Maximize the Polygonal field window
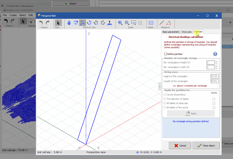The height and width of the screenshot is (159, 233). pos(207,15)
